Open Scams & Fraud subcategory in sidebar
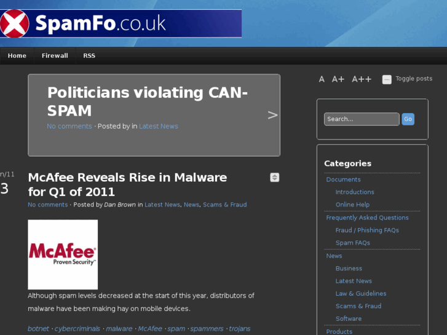447x335 pixels. [358, 306]
